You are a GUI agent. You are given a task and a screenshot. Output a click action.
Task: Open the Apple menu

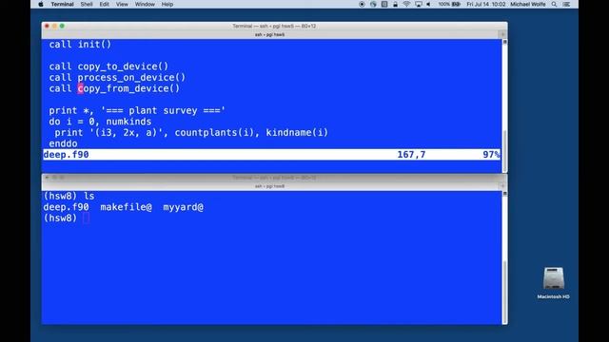41,4
